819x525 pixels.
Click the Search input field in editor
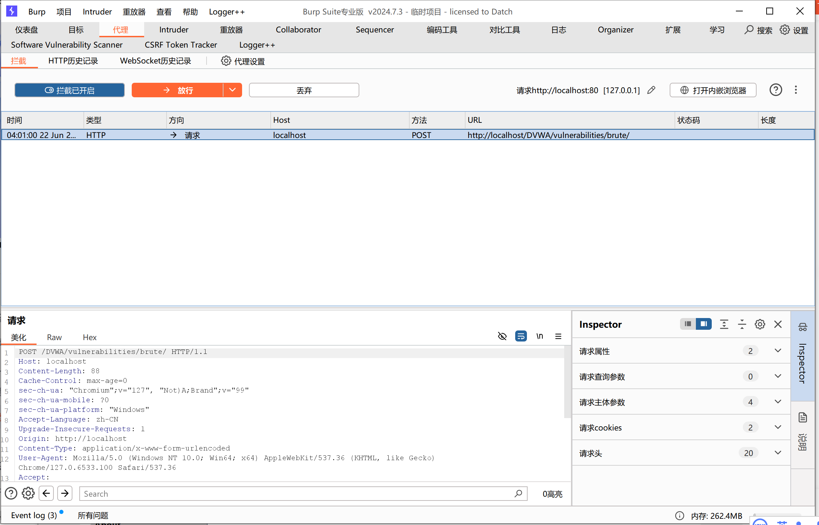(x=297, y=494)
